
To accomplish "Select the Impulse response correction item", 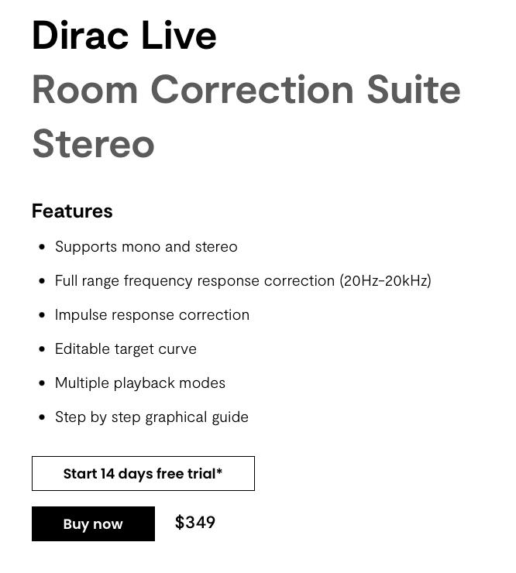I will pyautogui.click(x=152, y=314).
